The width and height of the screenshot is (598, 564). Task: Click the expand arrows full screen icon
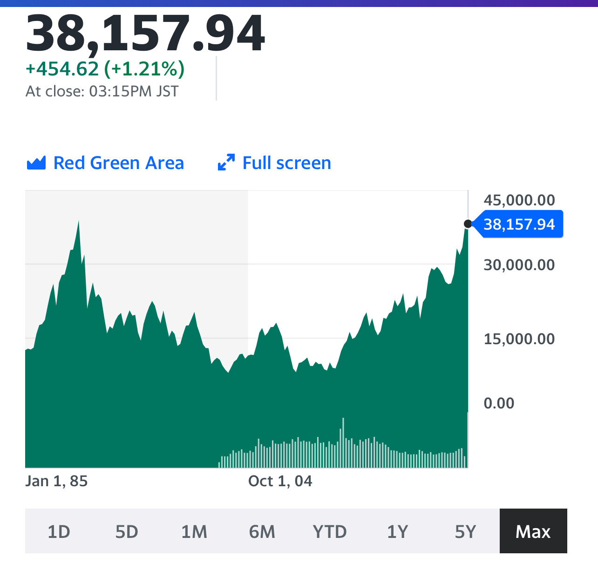[x=226, y=163]
